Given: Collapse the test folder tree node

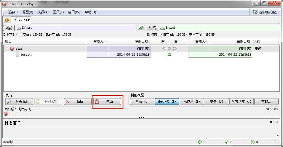Looking at the screenshot, I should (x=7, y=49).
